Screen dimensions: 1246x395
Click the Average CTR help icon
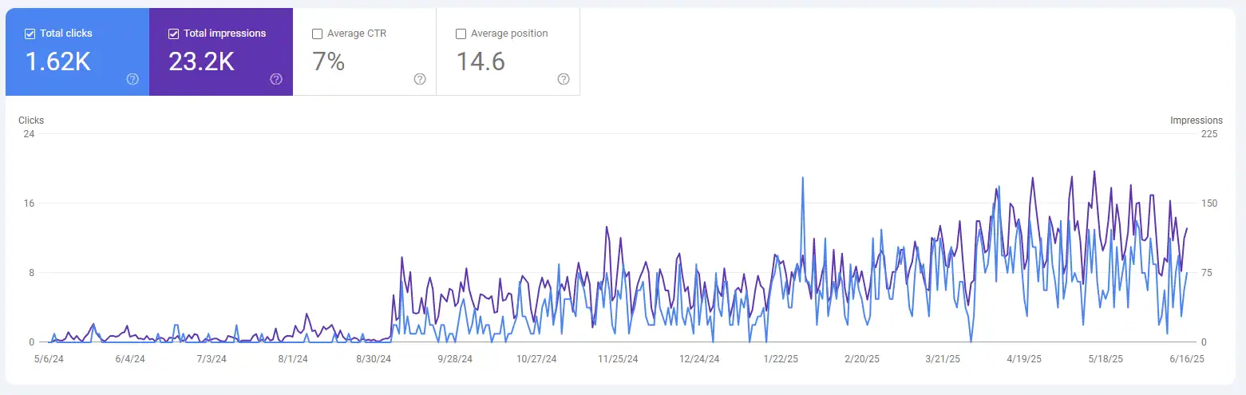click(x=420, y=79)
